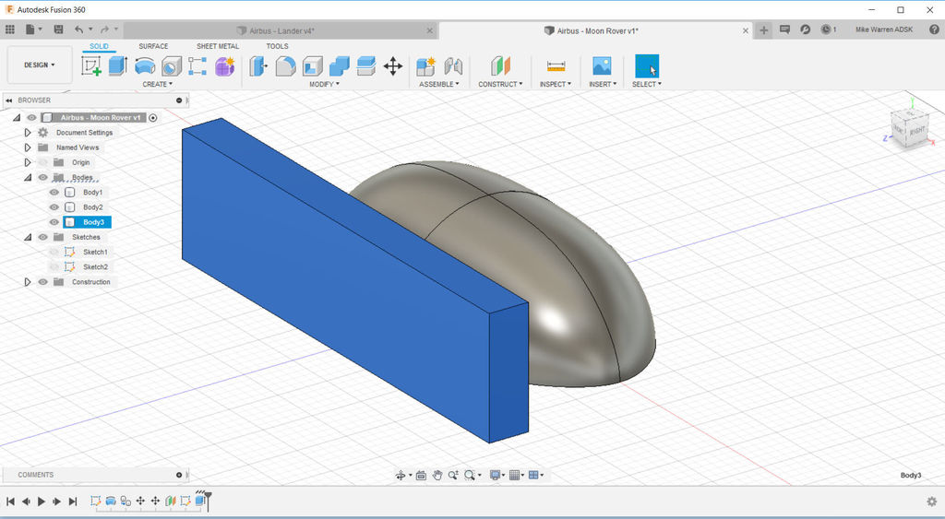Open the ASSEMBLE dropdown menu
945x519 pixels.
click(x=438, y=84)
